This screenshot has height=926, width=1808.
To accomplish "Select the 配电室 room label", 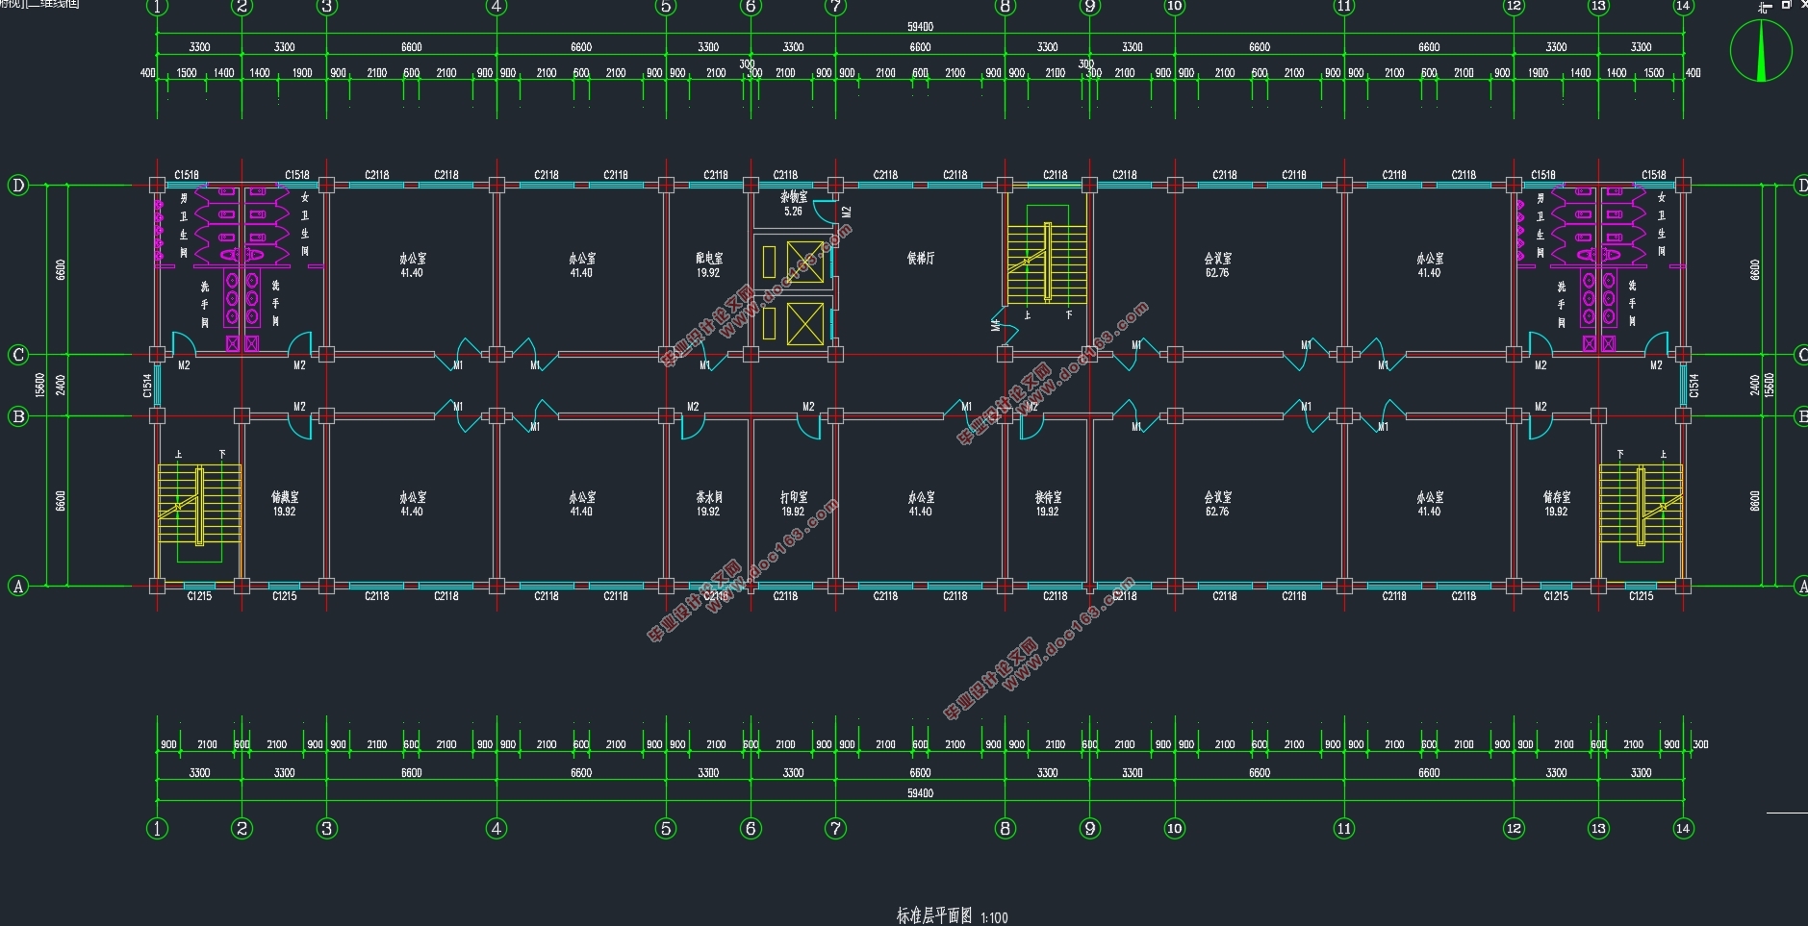I will 708,259.
